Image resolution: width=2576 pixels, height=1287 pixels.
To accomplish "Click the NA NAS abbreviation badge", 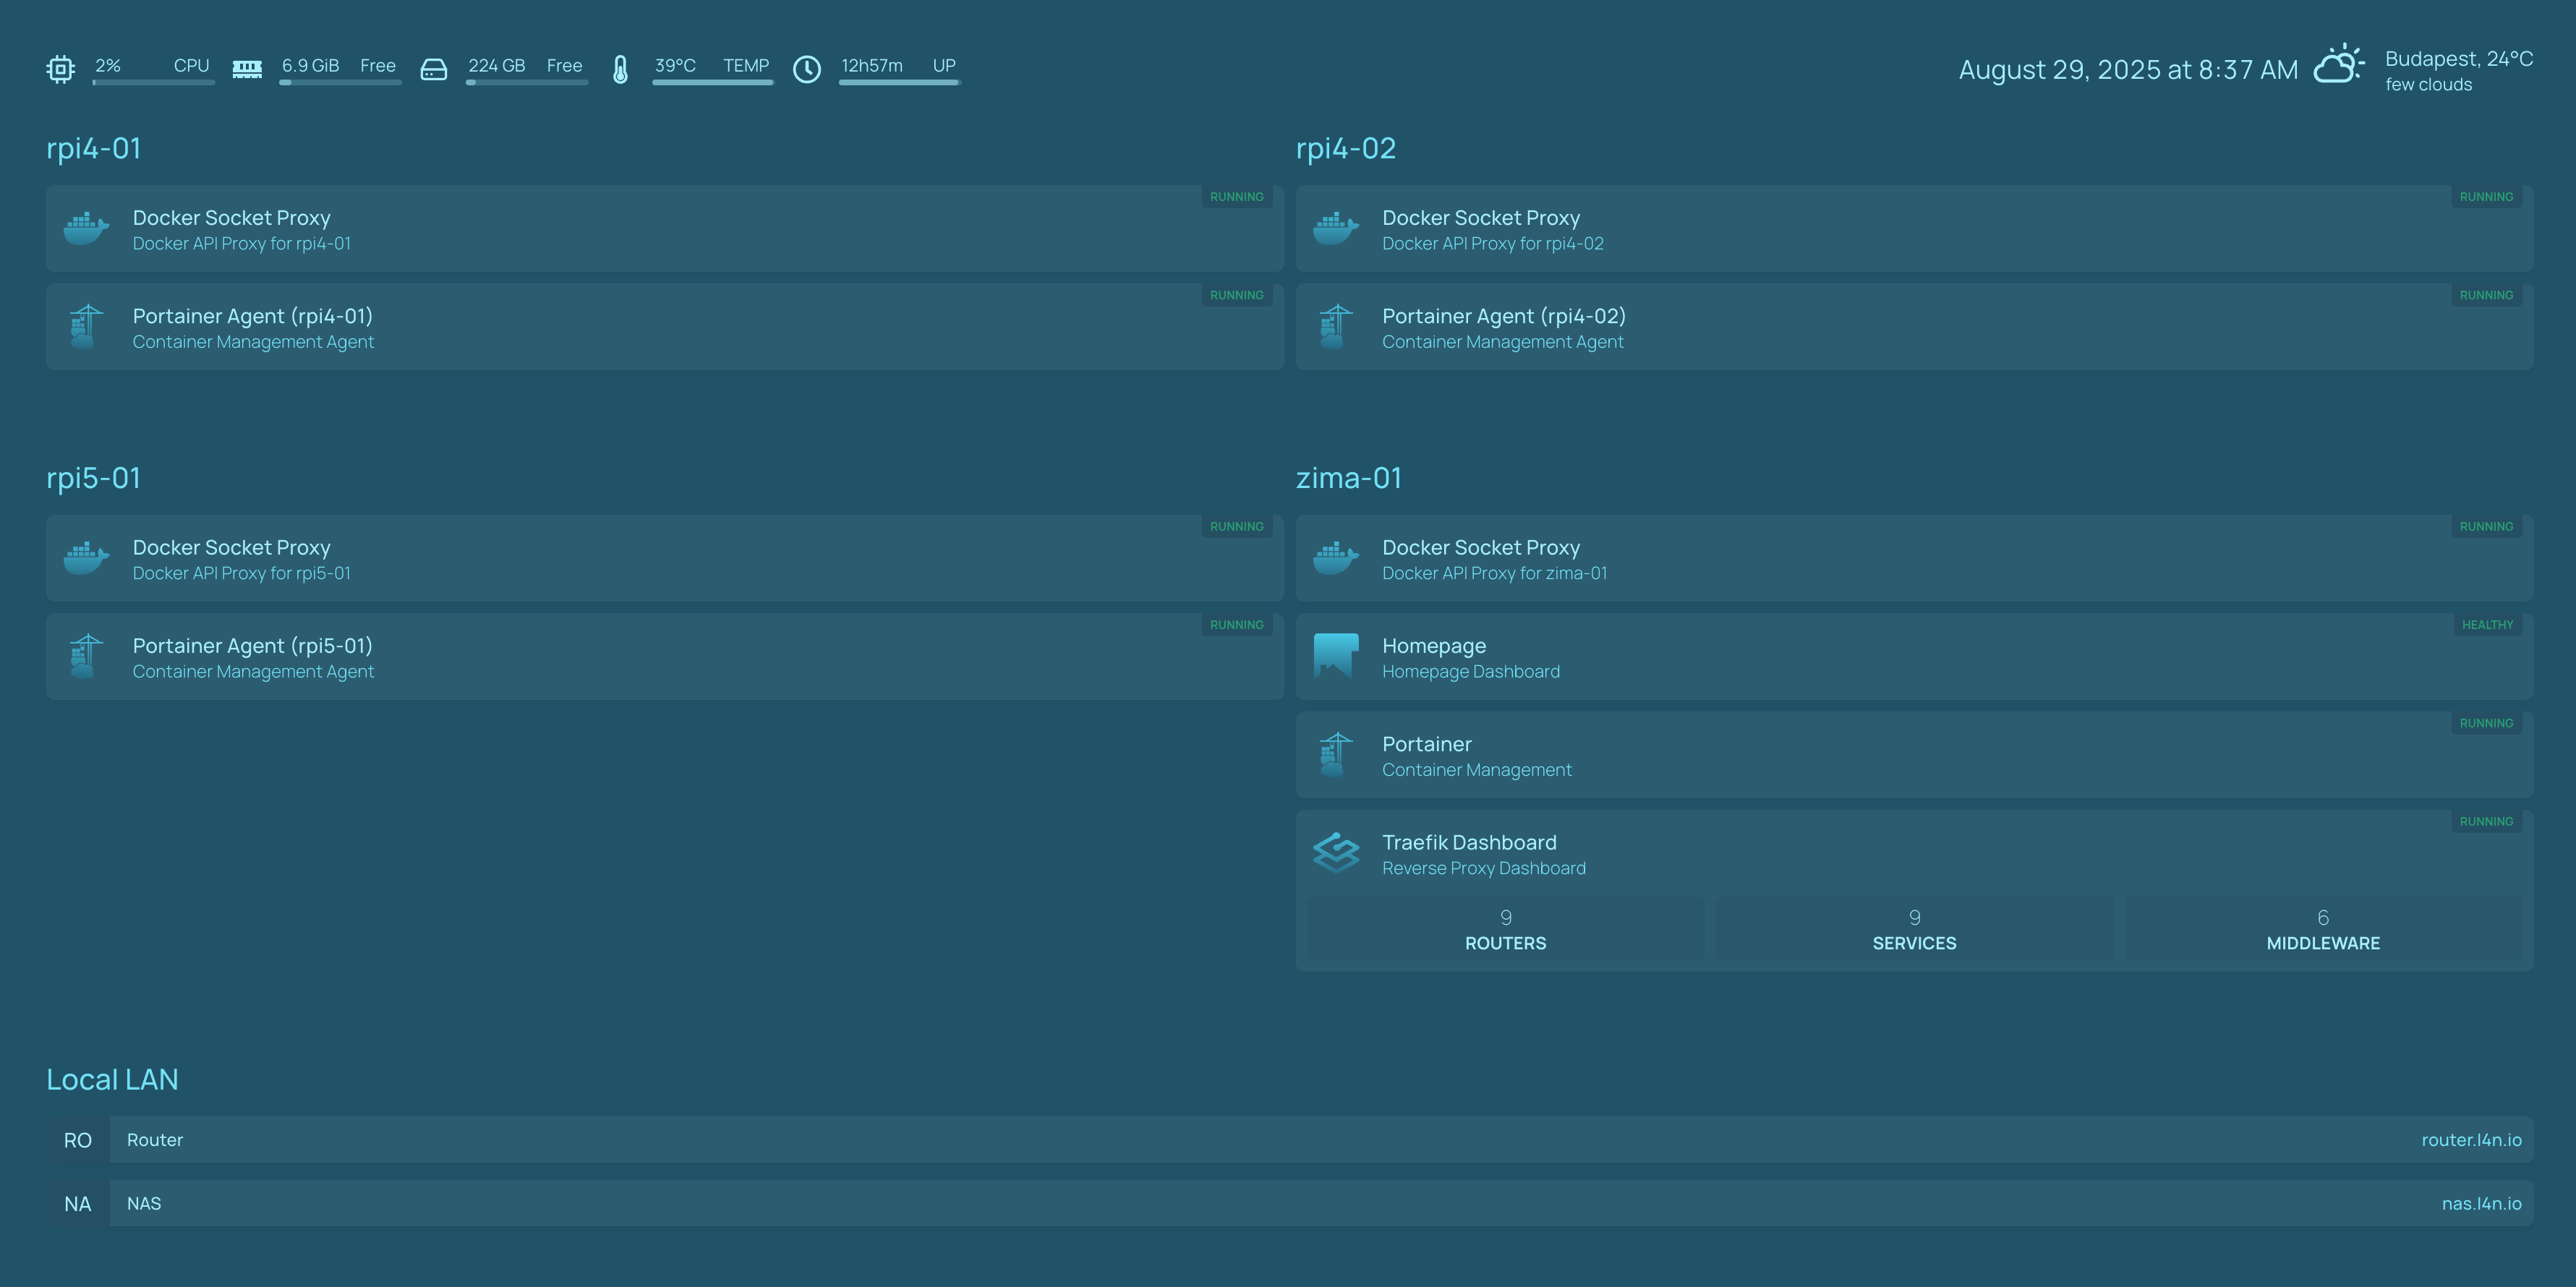I will point(78,1204).
